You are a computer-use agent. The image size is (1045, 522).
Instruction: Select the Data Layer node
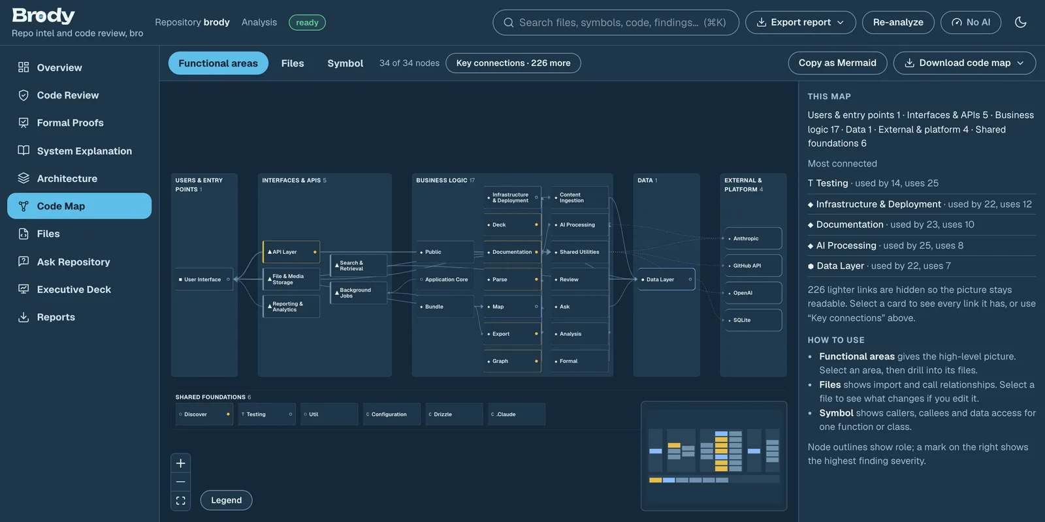[x=666, y=279]
